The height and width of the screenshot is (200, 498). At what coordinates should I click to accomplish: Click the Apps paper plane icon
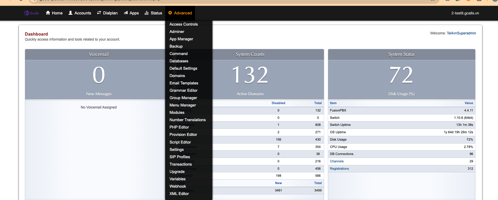point(126,13)
